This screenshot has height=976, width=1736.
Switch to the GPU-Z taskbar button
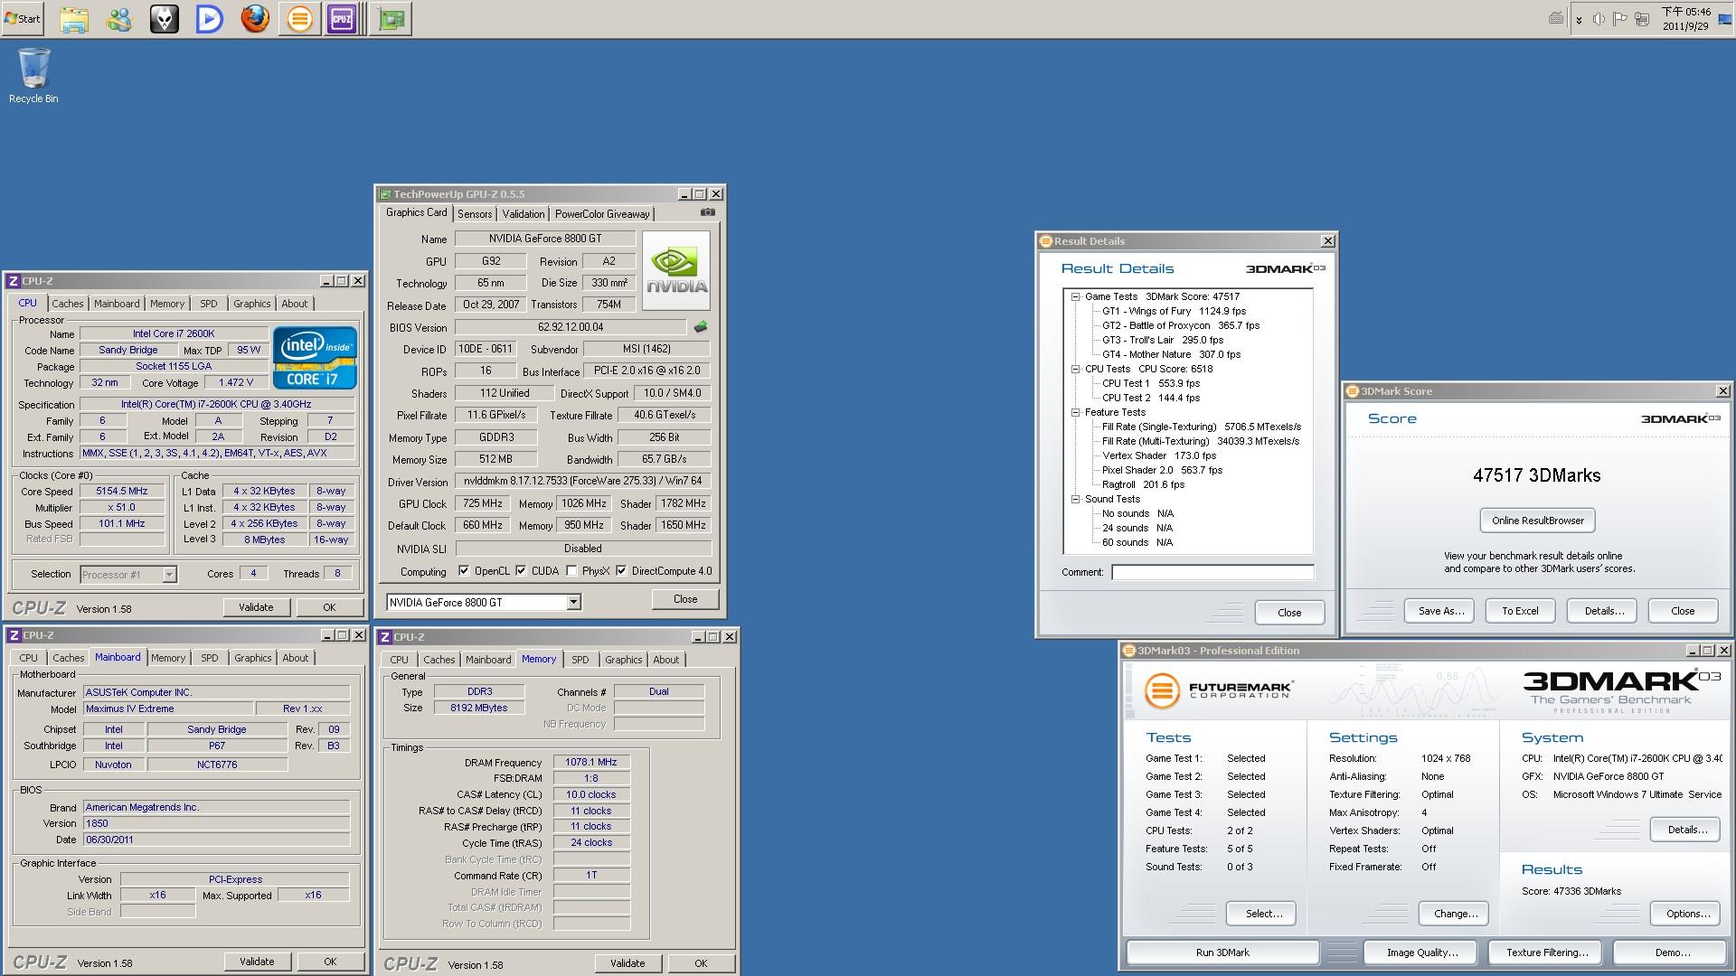392,18
